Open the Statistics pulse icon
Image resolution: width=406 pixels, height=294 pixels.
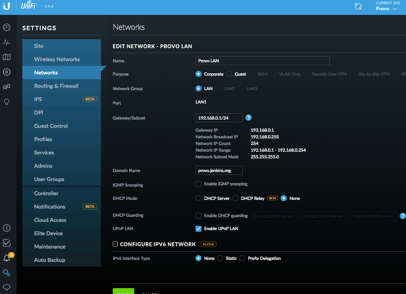point(7,42)
